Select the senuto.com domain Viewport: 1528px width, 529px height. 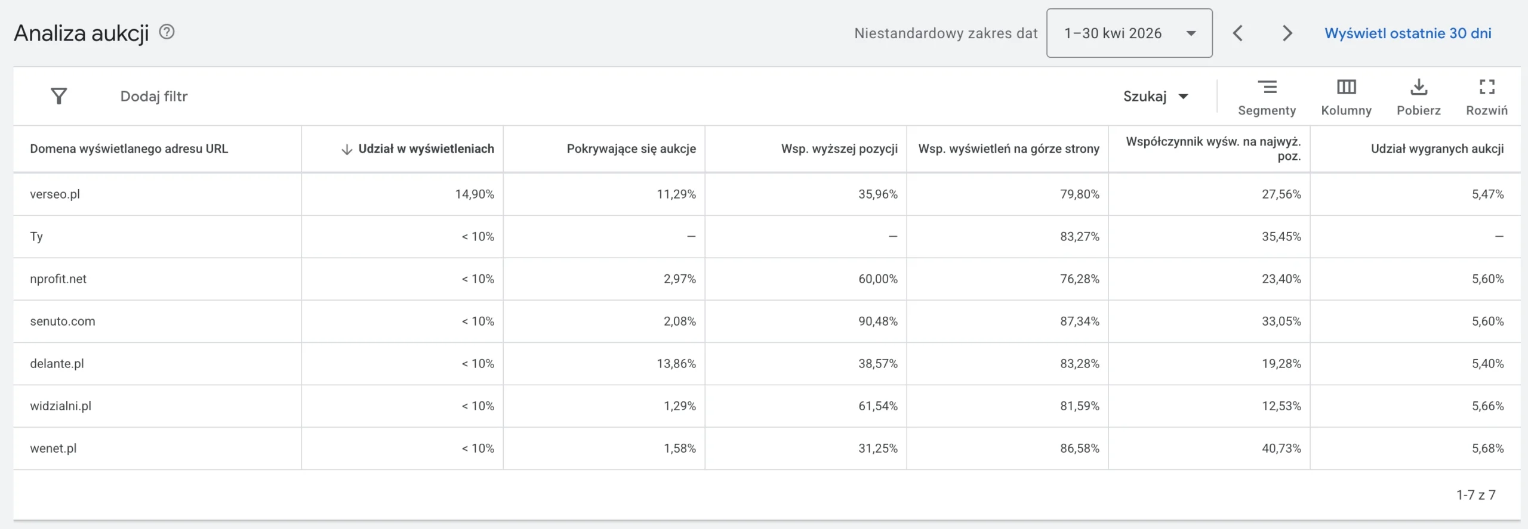point(63,321)
